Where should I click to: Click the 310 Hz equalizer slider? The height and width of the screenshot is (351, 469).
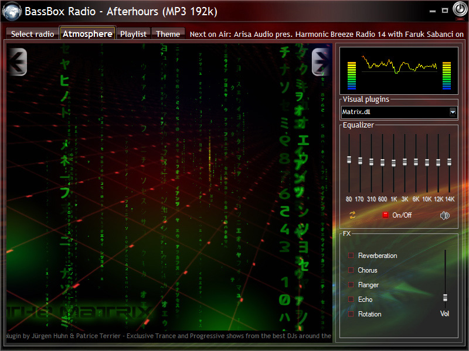(371, 163)
